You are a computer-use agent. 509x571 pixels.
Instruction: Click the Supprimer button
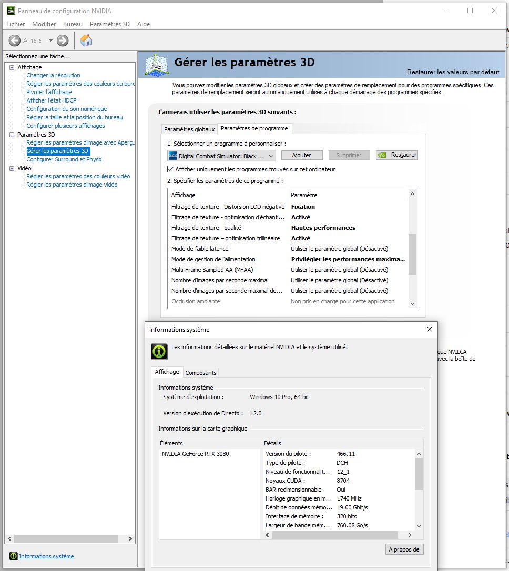click(x=349, y=155)
